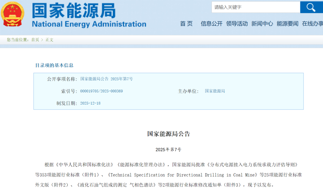Click the national emblem logo
This screenshot has width=323, height=189.
(x=13, y=14)
